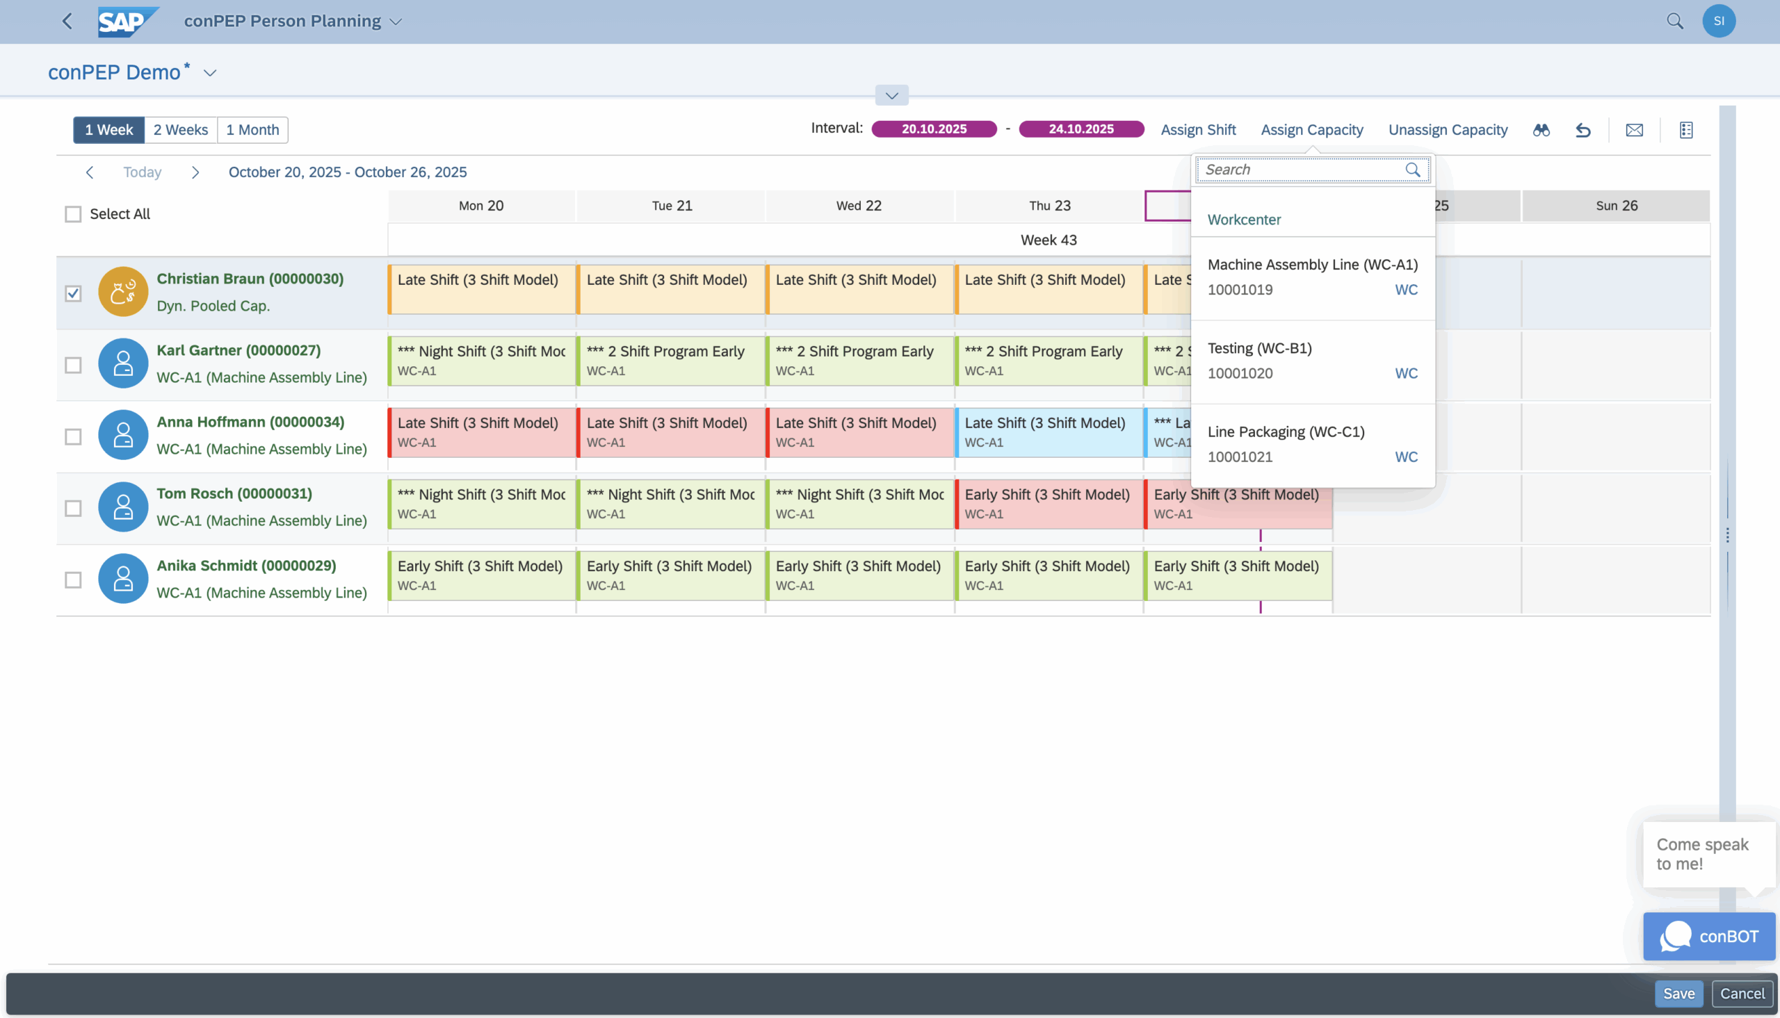Viewport: 1780px width, 1018px height.
Task: Click Anna Hoffmann's person avatar
Action: click(x=123, y=435)
